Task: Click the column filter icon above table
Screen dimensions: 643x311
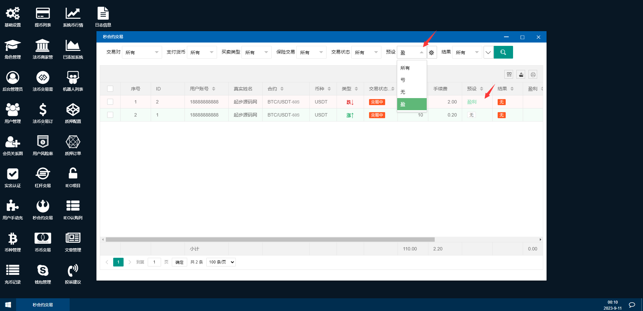Action: 509,74
